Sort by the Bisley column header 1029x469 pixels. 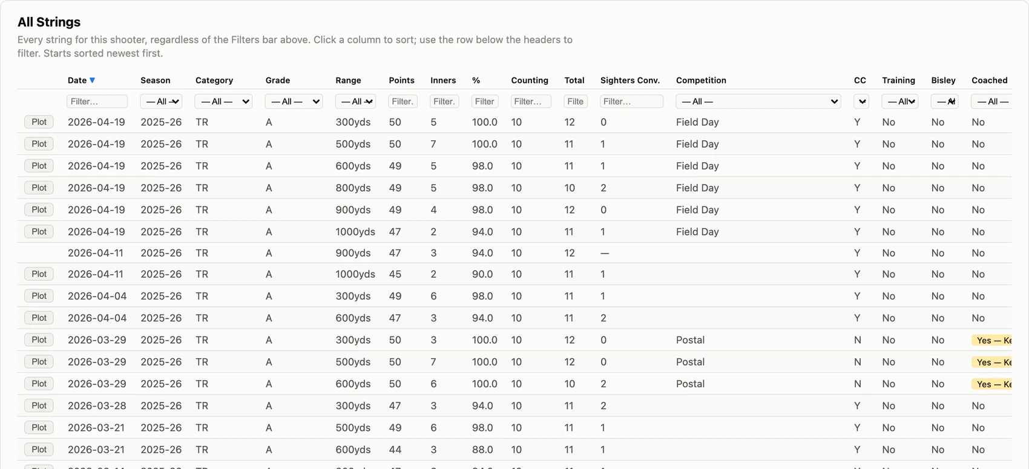point(944,80)
